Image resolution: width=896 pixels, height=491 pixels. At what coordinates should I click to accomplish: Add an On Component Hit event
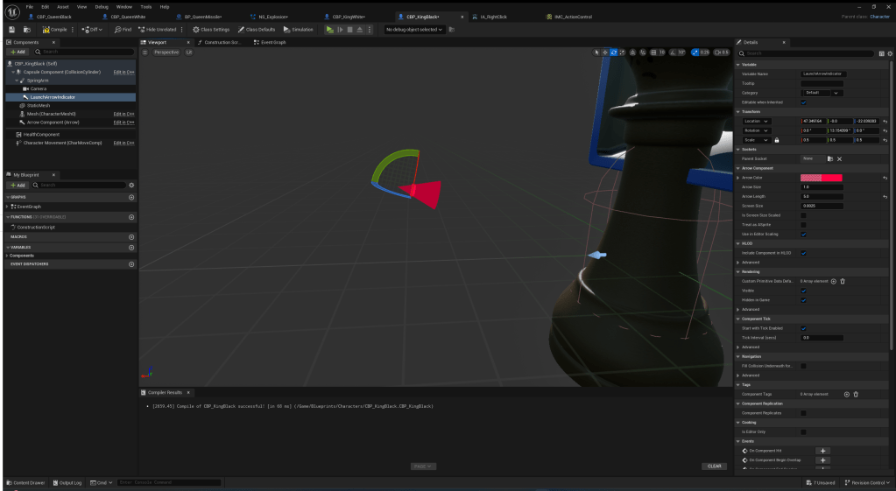(x=822, y=450)
